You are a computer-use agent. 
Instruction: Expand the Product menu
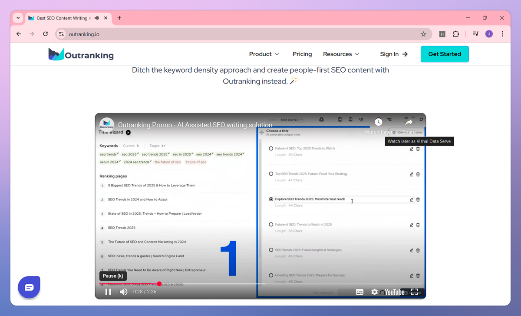[264, 54]
